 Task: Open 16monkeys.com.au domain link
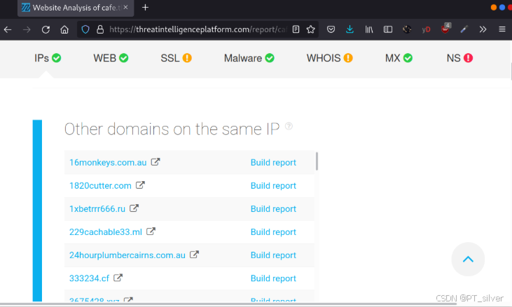108,162
